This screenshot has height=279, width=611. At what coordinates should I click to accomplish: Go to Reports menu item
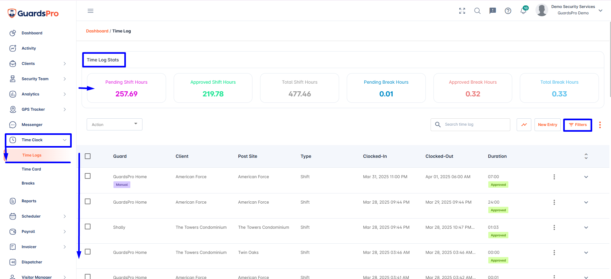point(29,201)
